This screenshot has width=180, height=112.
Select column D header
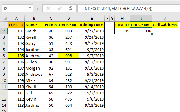(x=68, y=19)
